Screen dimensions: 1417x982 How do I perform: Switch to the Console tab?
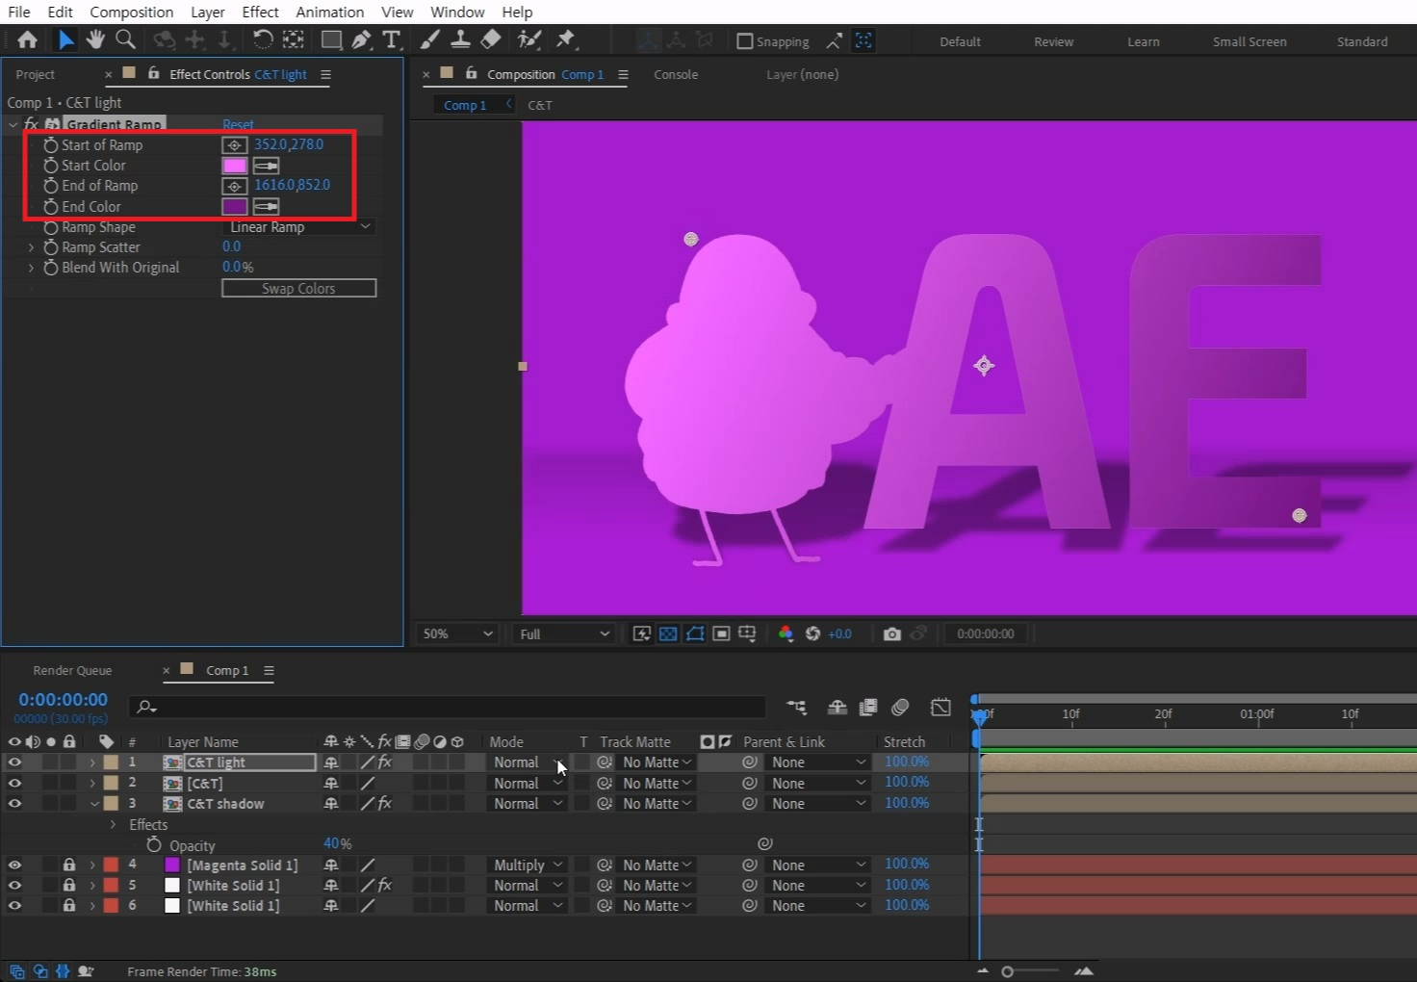point(676,74)
